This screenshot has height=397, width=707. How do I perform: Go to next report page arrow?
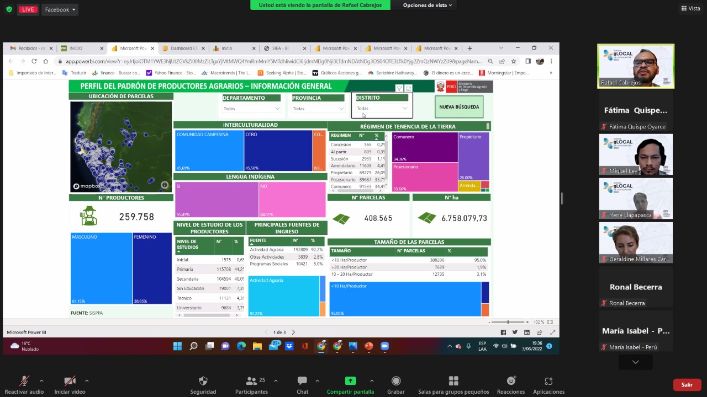pyautogui.click(x=293, y=332)
